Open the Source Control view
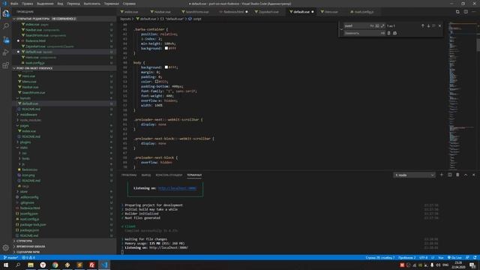This screenshot has width=480, height=270. [6, 40]
